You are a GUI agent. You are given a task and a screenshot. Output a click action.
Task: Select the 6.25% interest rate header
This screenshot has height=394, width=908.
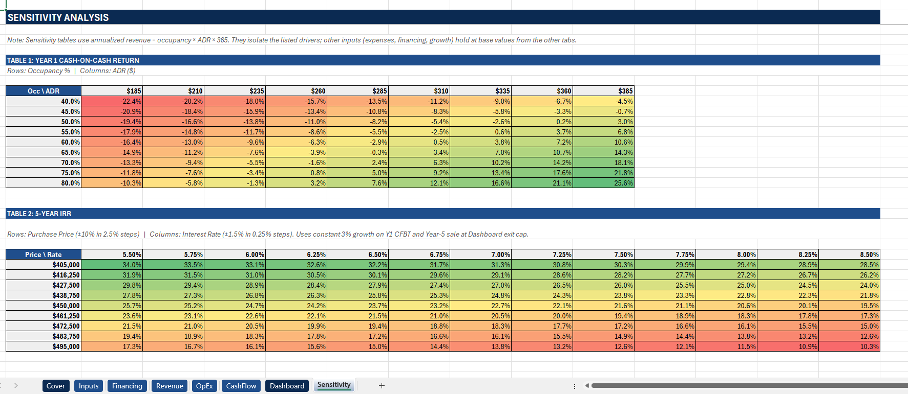click(x=296, y=254)
